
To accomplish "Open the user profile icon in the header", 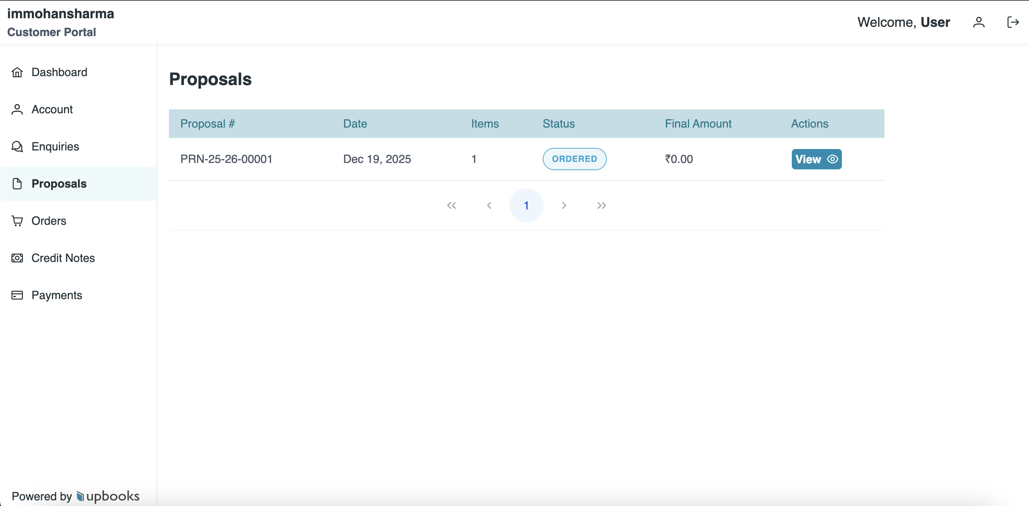I will pyautogui.click(x=979, y=23).
